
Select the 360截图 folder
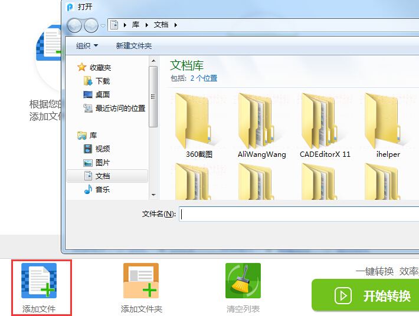(198, 126)
